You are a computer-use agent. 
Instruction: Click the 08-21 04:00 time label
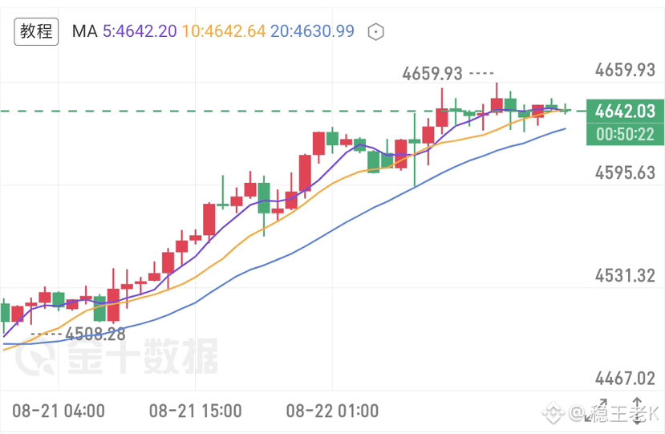59,411
